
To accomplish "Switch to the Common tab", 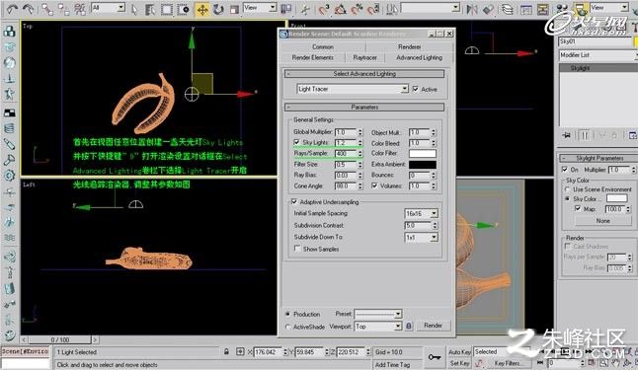I will (323, 46).
